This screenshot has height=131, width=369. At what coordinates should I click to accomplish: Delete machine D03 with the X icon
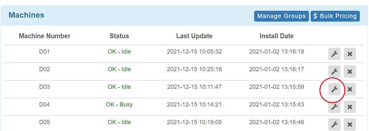point(350,89)
